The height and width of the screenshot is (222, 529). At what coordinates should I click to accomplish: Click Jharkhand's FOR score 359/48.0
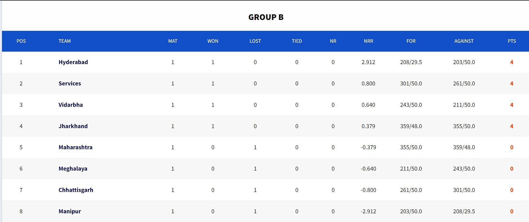[x=411, y=126]
